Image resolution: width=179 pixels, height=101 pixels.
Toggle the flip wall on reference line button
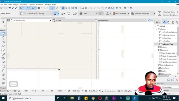click(101, 13)
